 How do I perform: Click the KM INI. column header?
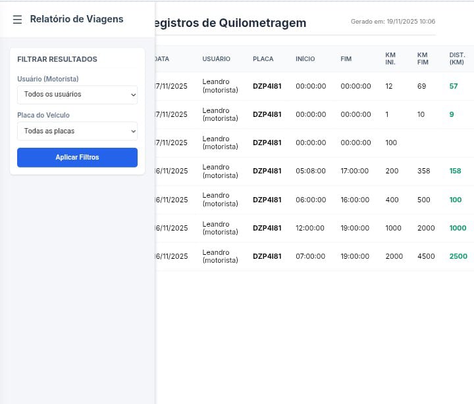pyautogui.click(x=390, y=58)
